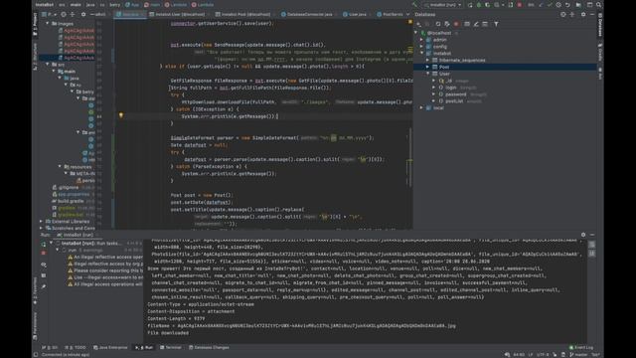636x358 pixels.
Task: Expand the Post table node
Action: [x=428, y=67]
